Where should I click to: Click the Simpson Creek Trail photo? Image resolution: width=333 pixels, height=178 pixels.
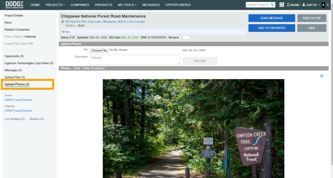[x=193, y=128]
